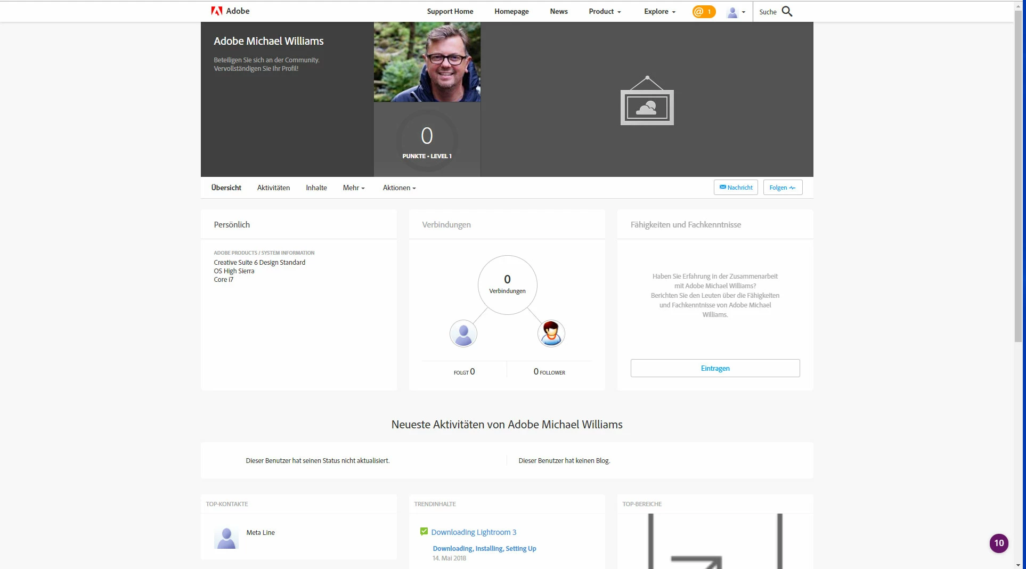This screenshot has width=1026, height=569.
Task: Switch to the Inhalte tab
Action: [316, 188]
